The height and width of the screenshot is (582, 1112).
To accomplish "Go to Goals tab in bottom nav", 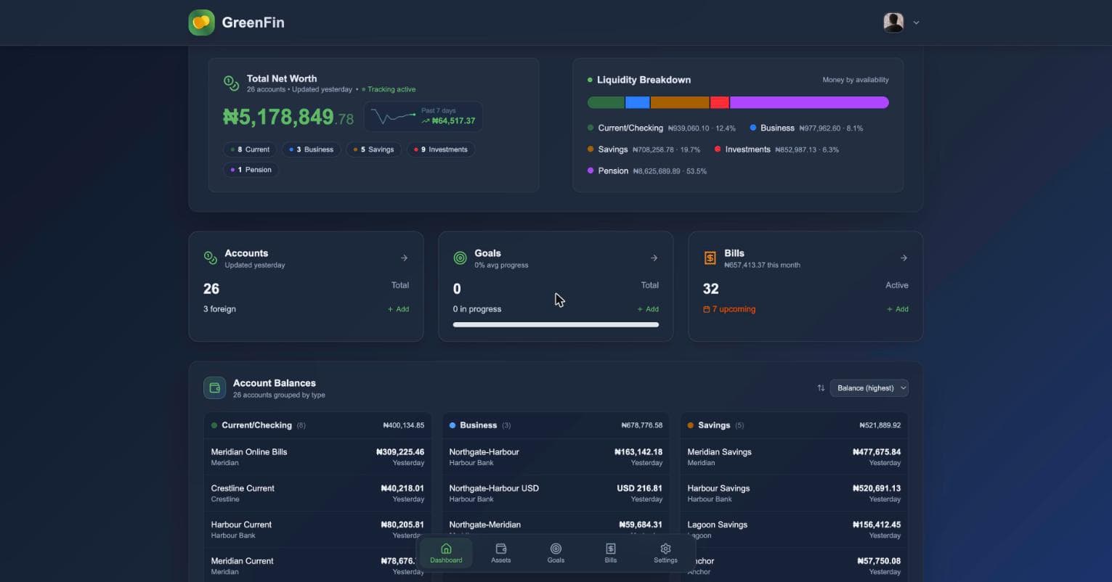I will (556, 553).
